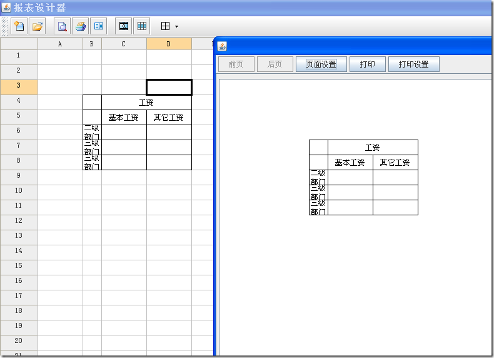
Task: Click the 页面设置 button
Action: point(321,64)
